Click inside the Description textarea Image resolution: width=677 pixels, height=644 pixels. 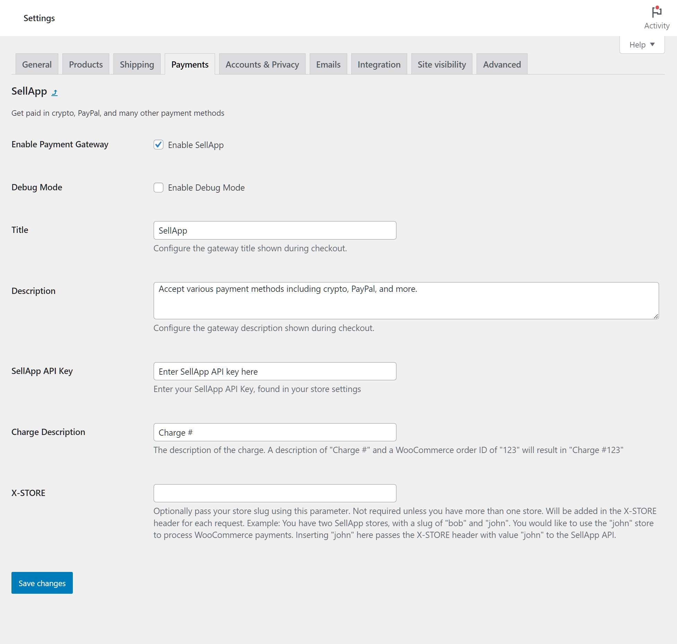pos(406,301)
